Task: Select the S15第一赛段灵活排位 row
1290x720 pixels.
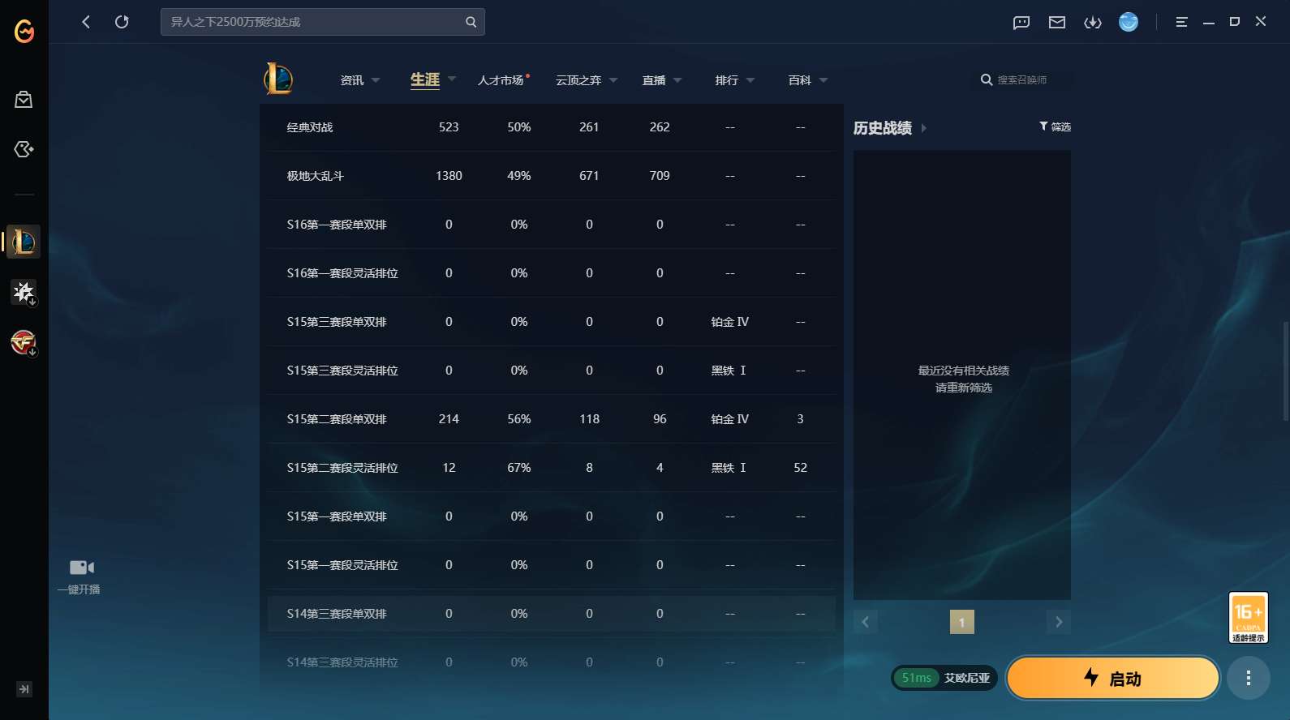Action: click(x=552, y=565)
